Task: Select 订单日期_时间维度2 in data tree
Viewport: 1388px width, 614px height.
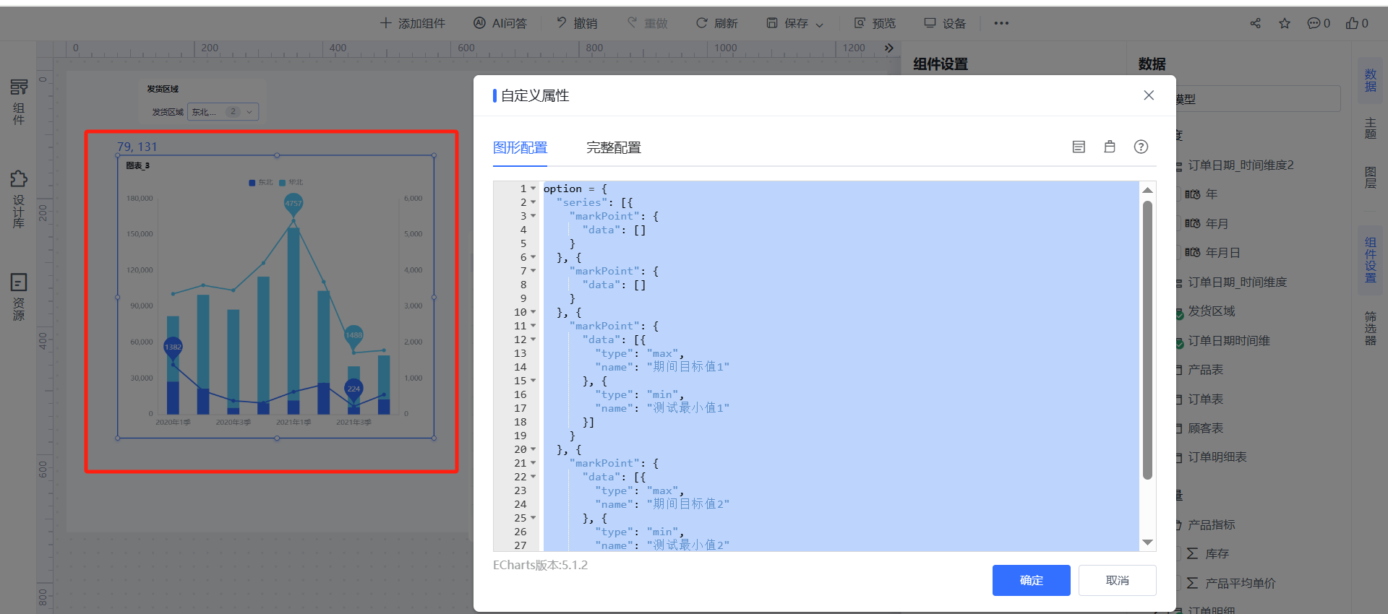Action: pyautogui.click(x=1241, y=165)
